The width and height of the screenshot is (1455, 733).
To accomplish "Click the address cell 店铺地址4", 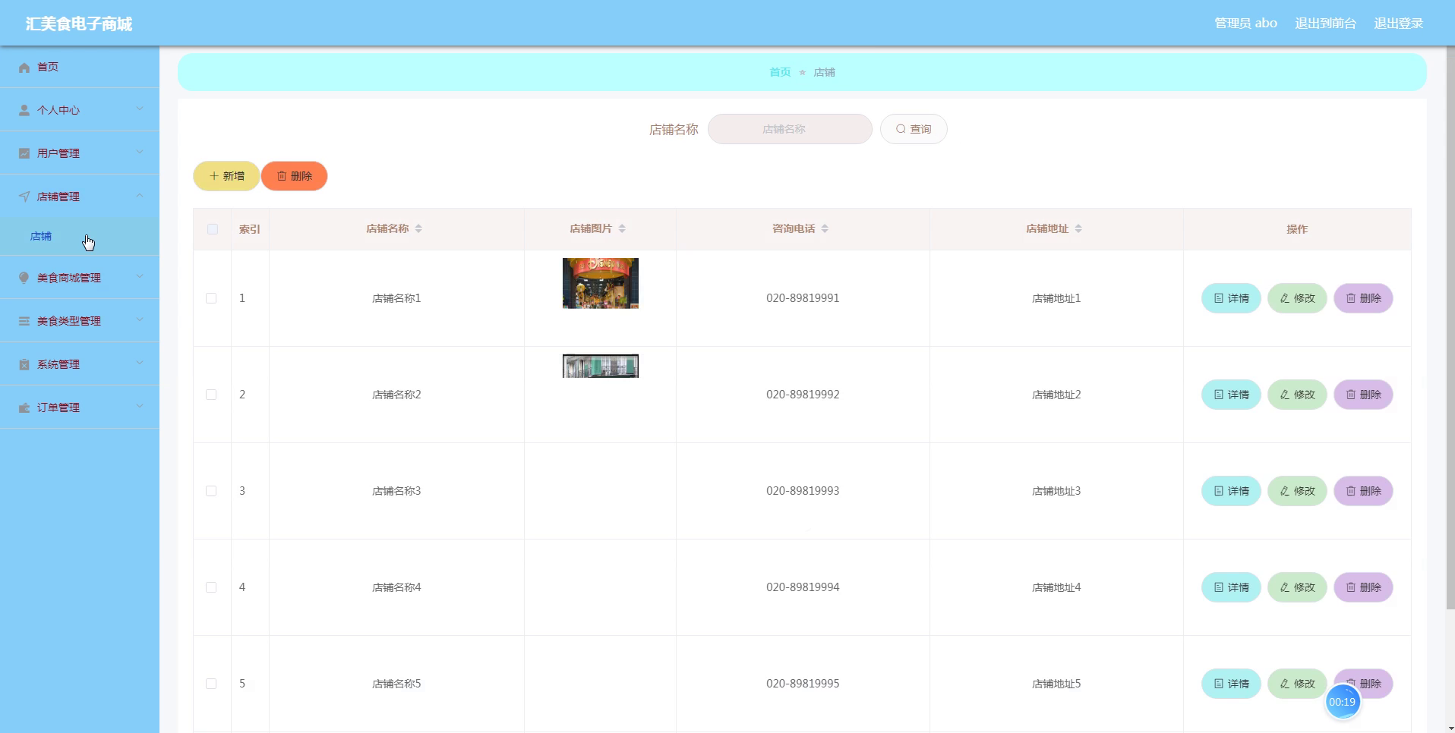I will [x=1056, y=587].
